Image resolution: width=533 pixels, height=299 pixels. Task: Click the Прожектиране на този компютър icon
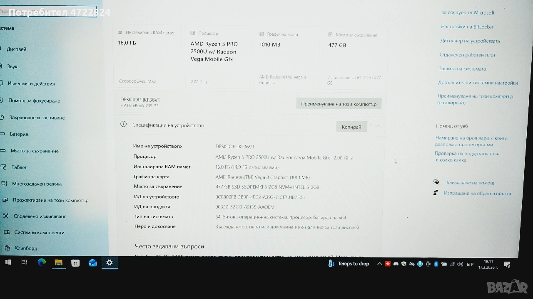point(5,200)
